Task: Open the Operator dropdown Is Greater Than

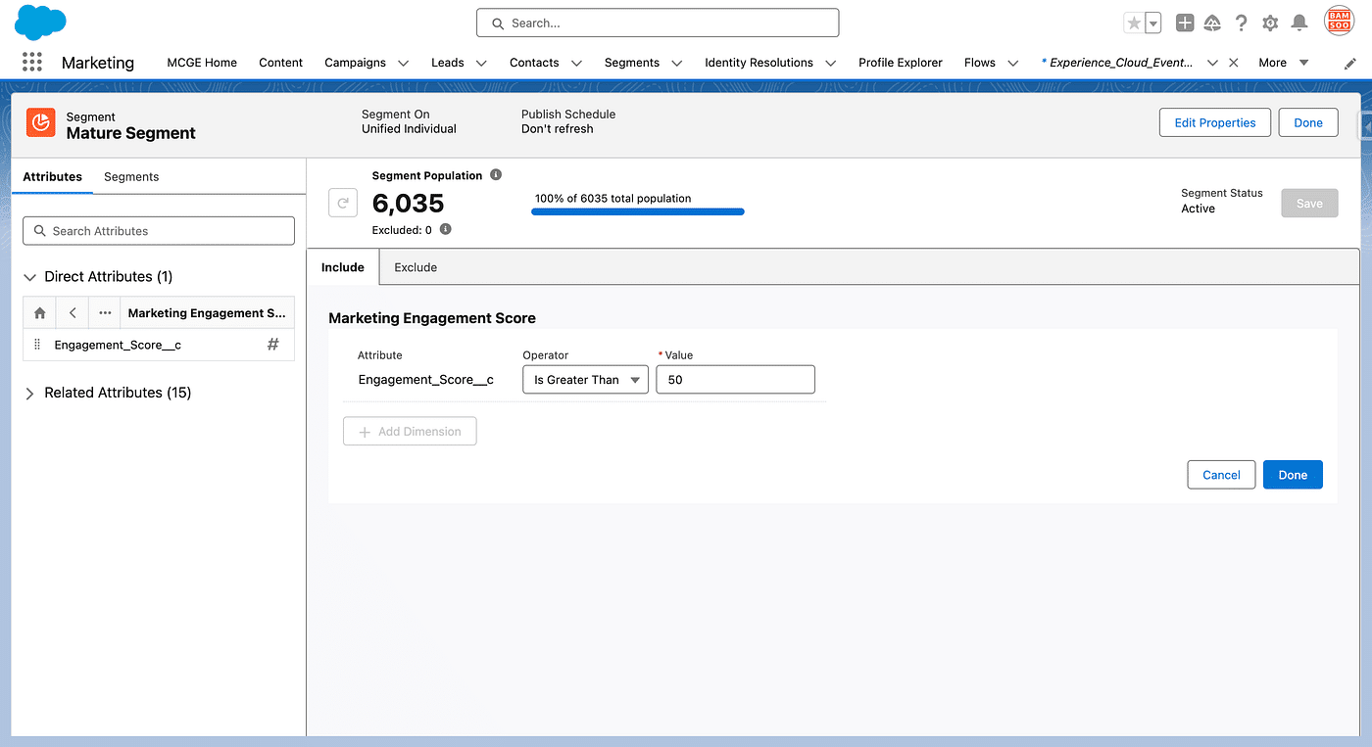Action: 585,380
